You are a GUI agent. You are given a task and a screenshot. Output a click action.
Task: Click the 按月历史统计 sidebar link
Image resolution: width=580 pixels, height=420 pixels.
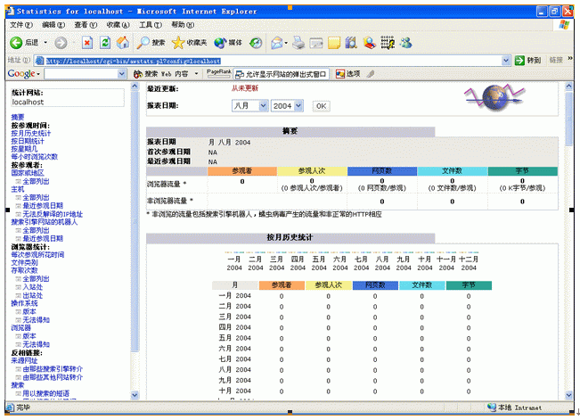(31, 133)
